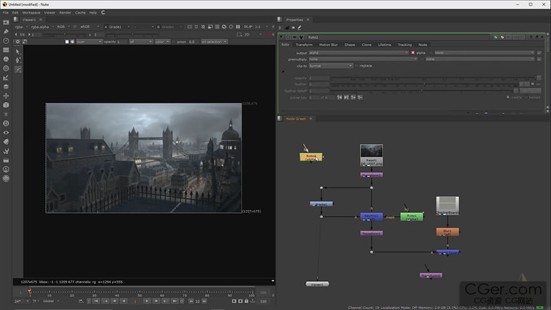Viewport: 551px width, 310px height.
Task: Open the Deep nodes toolbar icon
Action: pyautogui.click(x=6, y=123)
